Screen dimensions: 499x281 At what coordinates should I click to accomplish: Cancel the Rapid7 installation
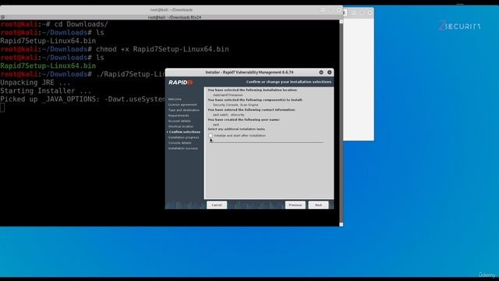tap(217, 205)
